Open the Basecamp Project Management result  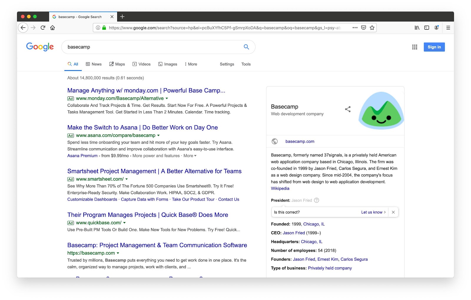point(157,245)
